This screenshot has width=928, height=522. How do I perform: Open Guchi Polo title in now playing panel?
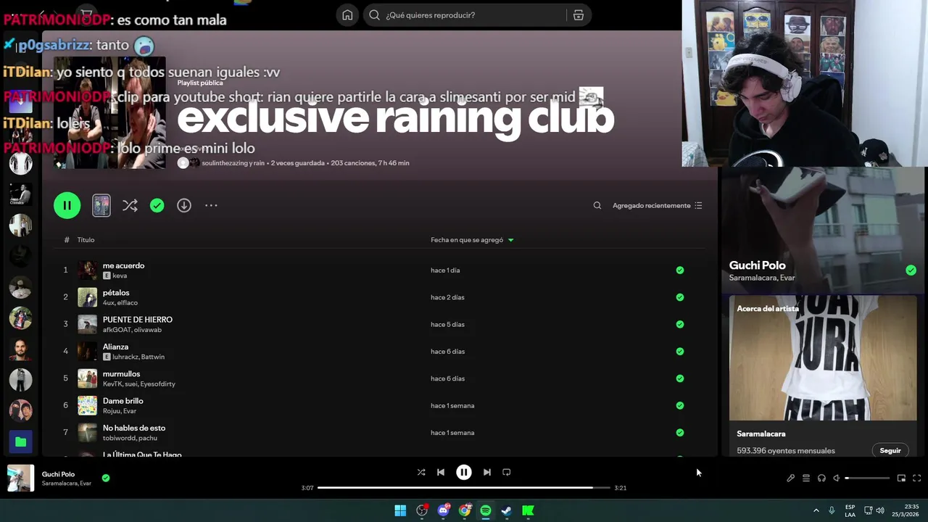758,265
